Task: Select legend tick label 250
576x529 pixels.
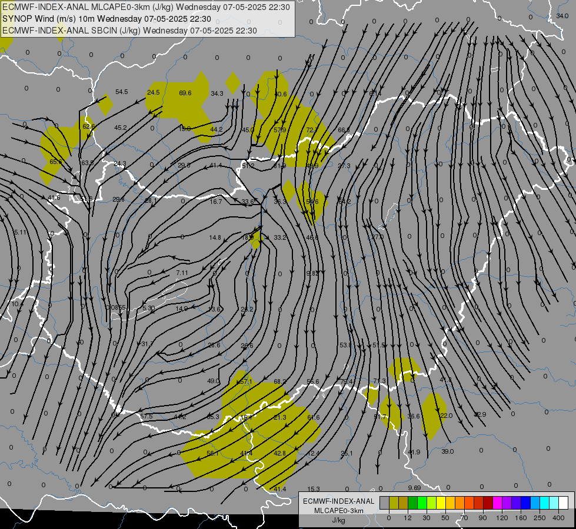Action: click(x=540, y=518)
